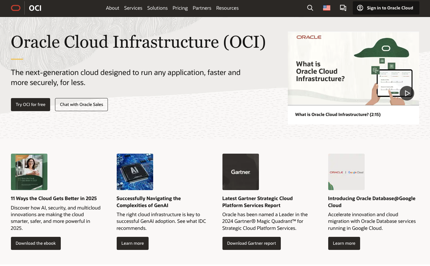Screen dimensions: 430x266
Task: Open the Oracle Cloud Infrastructure video thumbnail
Action: pyautogui.click(x=353, y=68)
